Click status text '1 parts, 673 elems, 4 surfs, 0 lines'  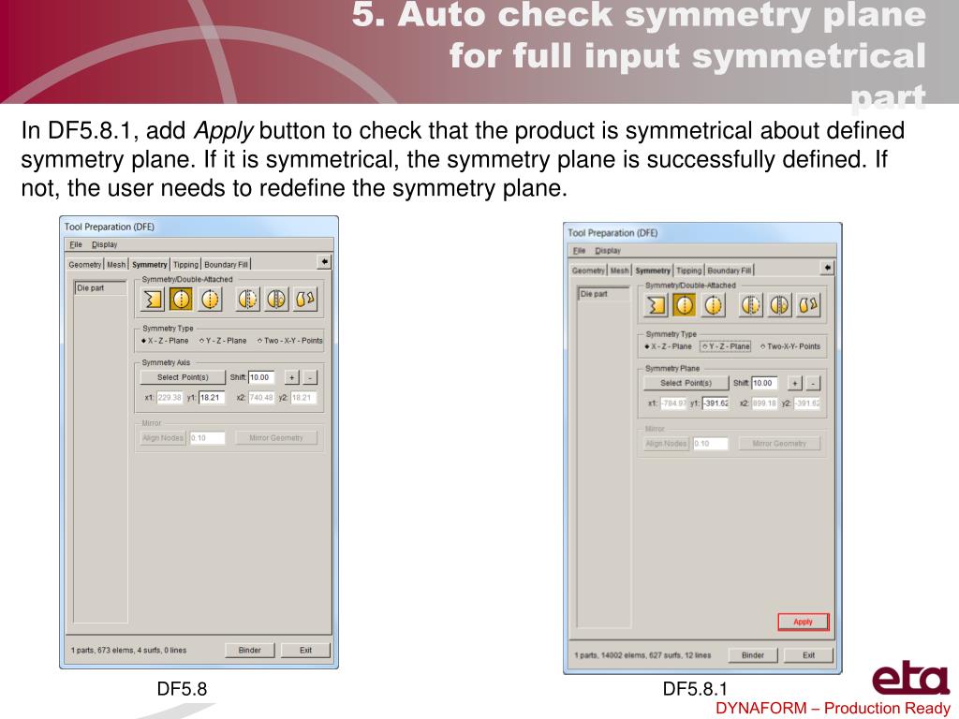pos(128,650)
